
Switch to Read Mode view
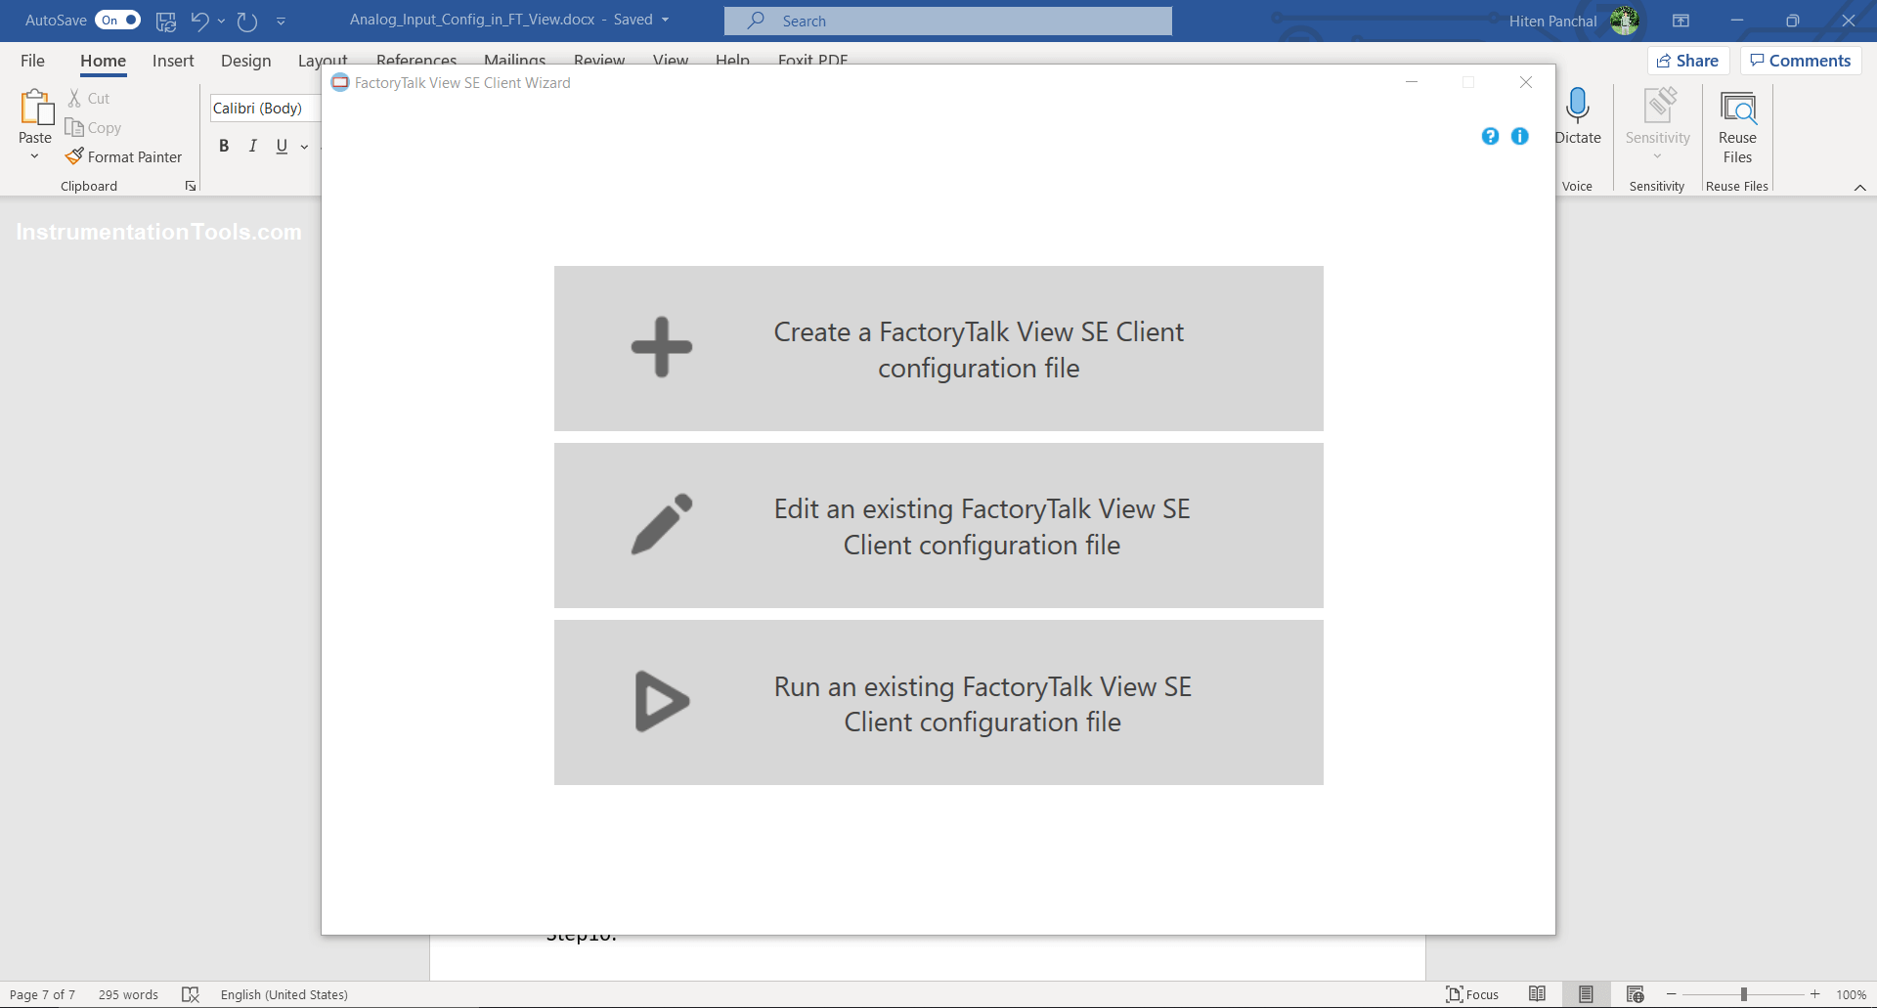pos(1537,994)
